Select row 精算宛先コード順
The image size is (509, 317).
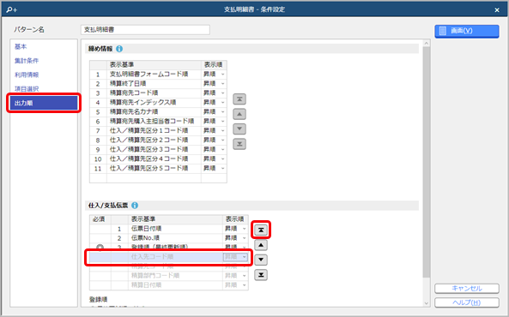click(x=158, y=93)
